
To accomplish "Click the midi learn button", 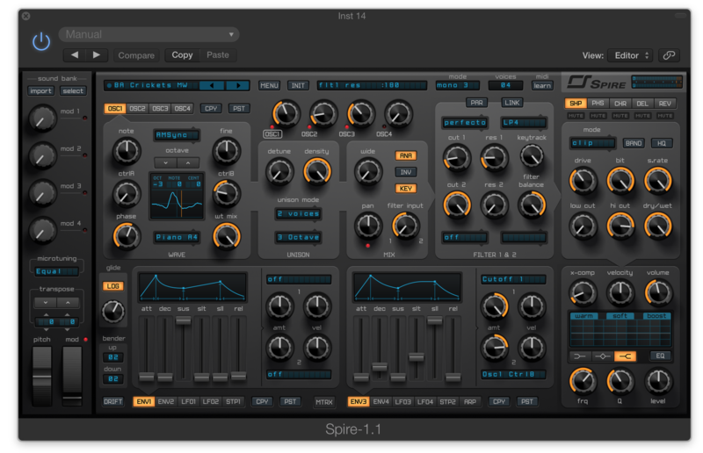I will [542, 85].
